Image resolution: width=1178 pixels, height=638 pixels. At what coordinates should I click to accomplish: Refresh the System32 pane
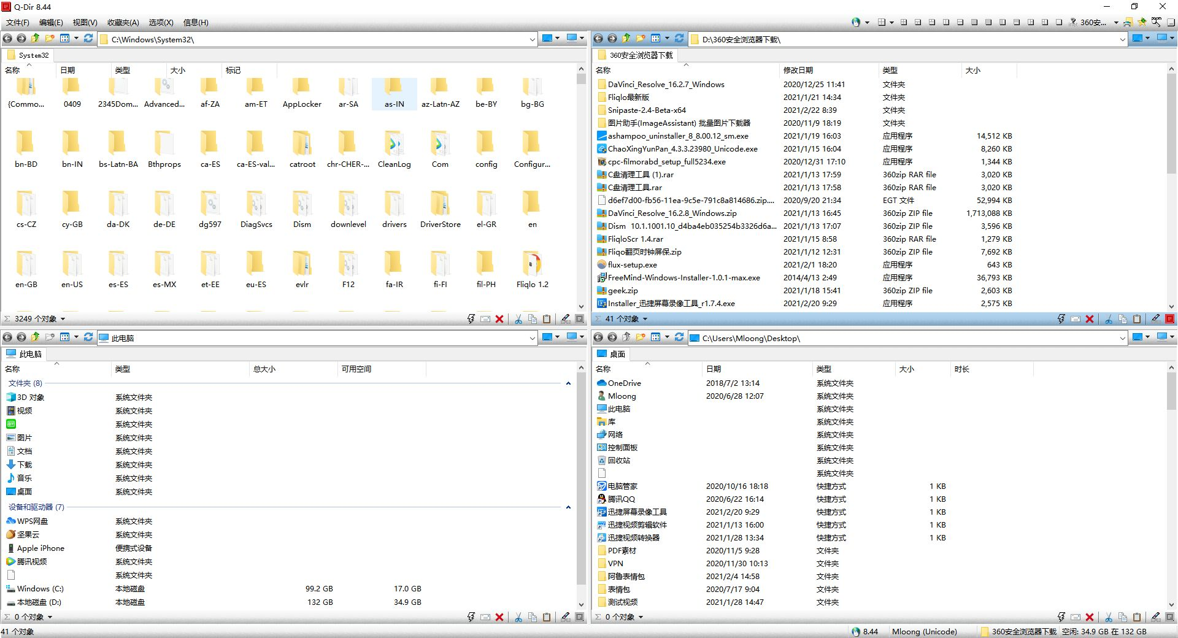click(88, 39)
